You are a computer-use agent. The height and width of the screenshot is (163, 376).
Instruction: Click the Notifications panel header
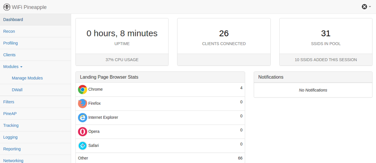(313, 77)
